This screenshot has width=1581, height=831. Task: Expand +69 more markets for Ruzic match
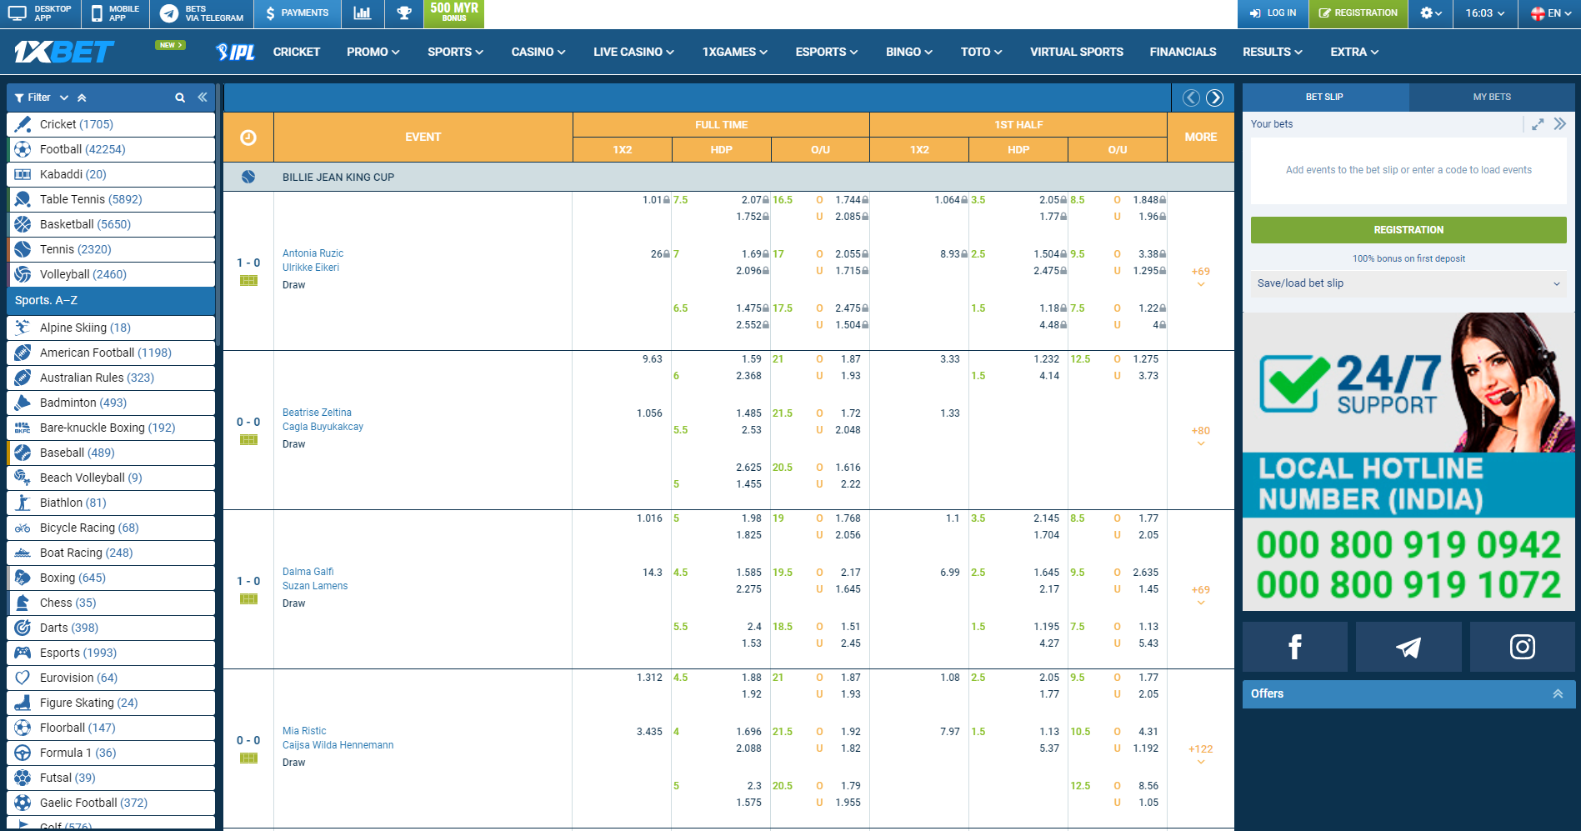tap(1200, 276)
